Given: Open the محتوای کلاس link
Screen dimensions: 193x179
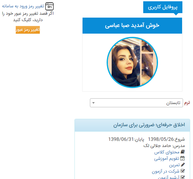Looking at the screenshot, I should click(x=167, y=152).
